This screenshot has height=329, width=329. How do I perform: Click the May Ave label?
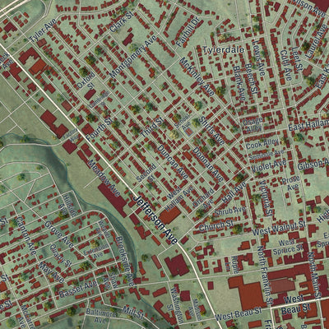(x=51, y=272)
